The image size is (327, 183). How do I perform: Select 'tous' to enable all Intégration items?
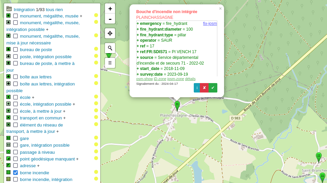click(x=50, y=9)
